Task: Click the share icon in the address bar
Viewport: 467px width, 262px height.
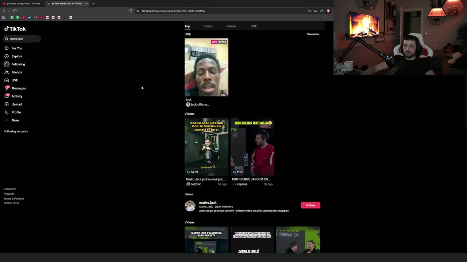Action: pos(322,11)
